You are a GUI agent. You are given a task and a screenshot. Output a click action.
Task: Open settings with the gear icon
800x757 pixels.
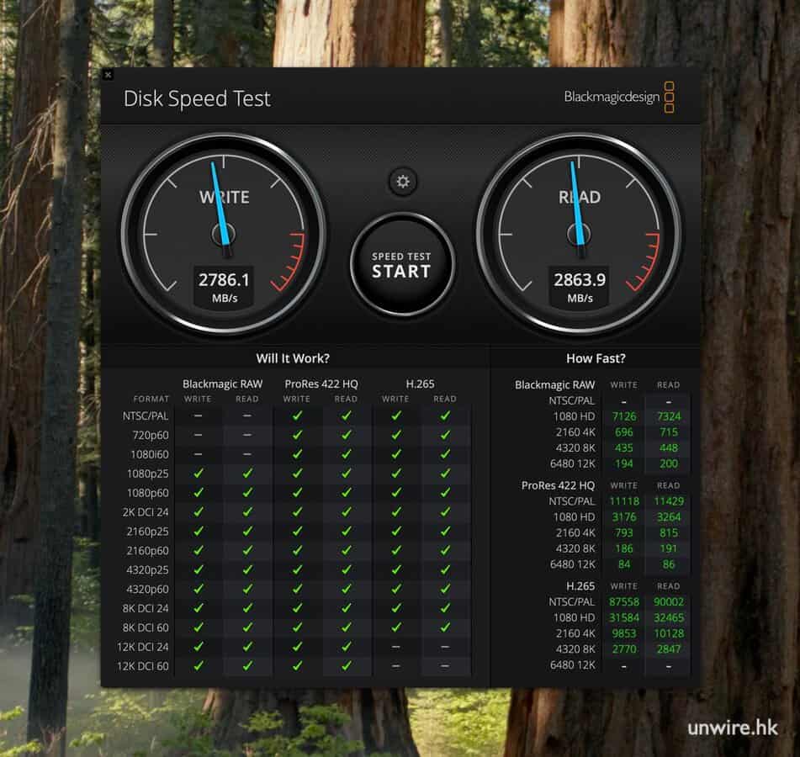[403, 181]
